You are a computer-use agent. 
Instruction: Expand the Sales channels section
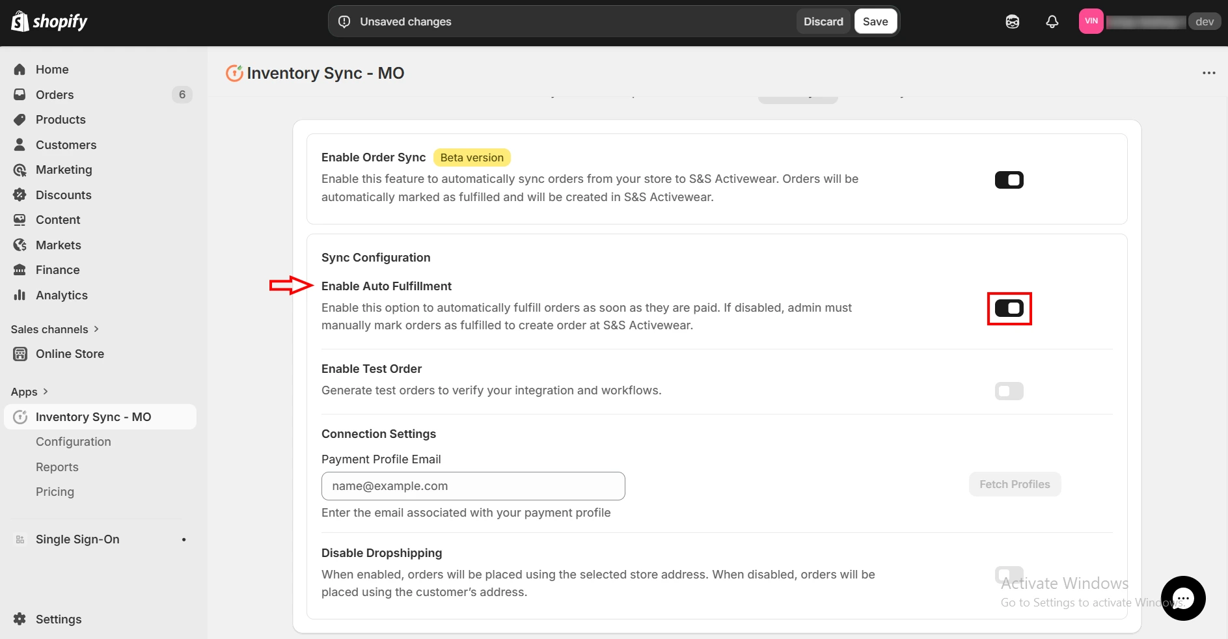click(x=95, y=329)
